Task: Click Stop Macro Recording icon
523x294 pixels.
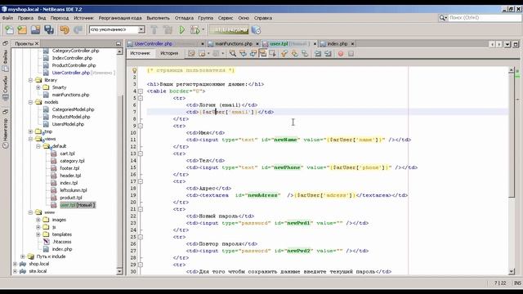Action: click(x=351, y=53)
